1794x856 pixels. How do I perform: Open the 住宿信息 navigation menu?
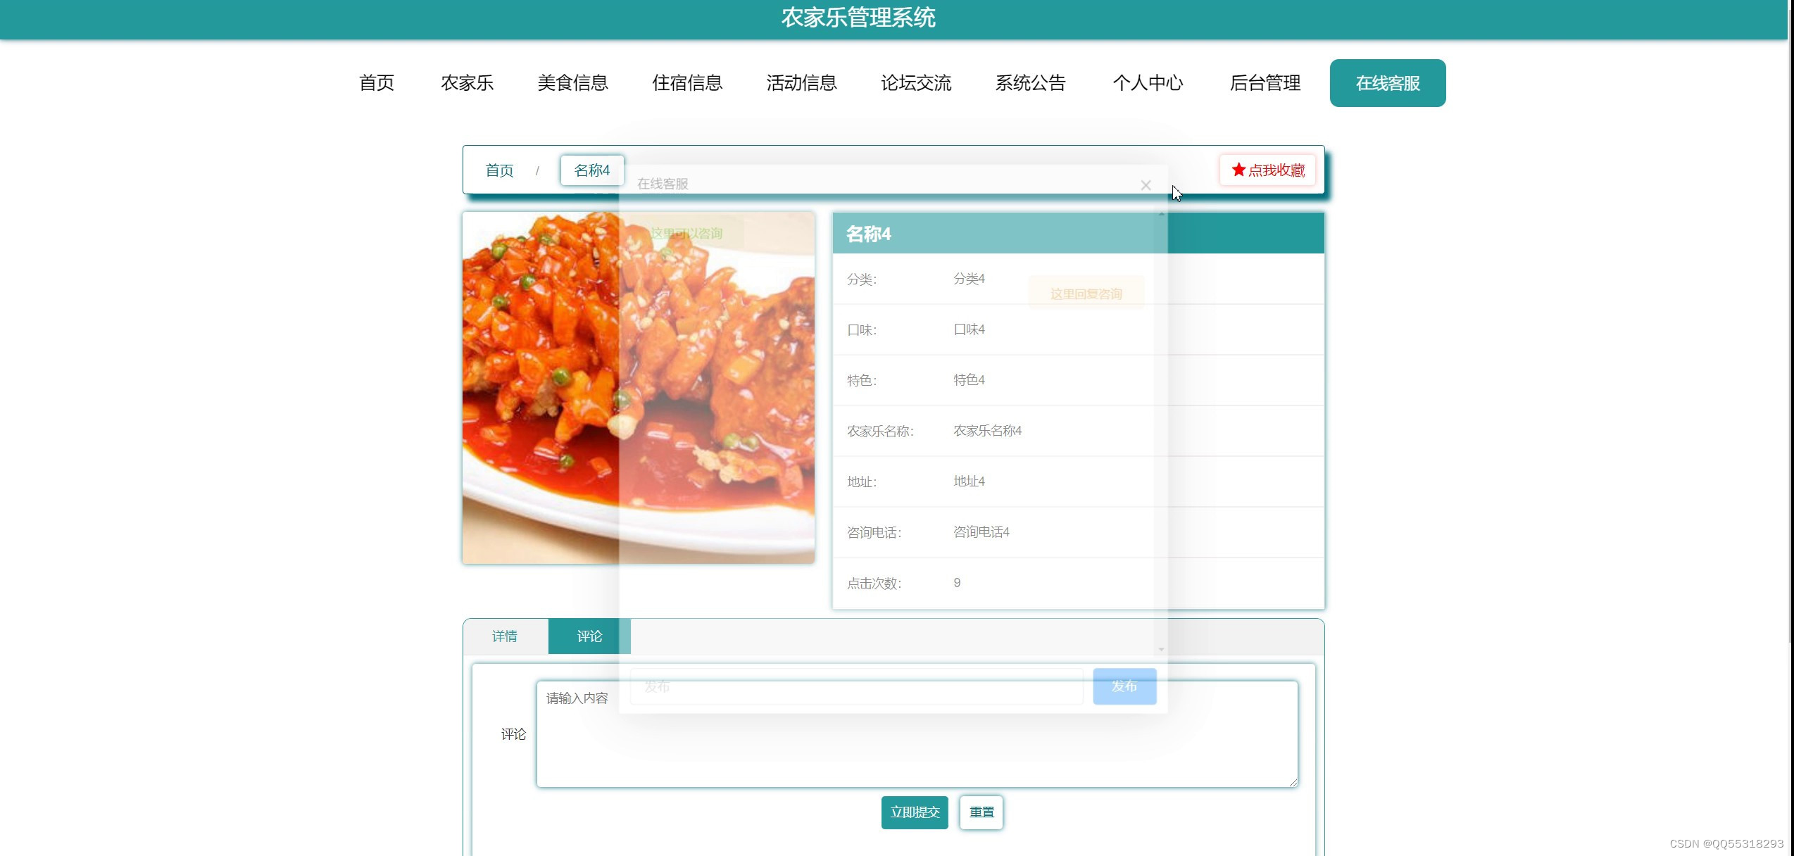pos(687,83)
